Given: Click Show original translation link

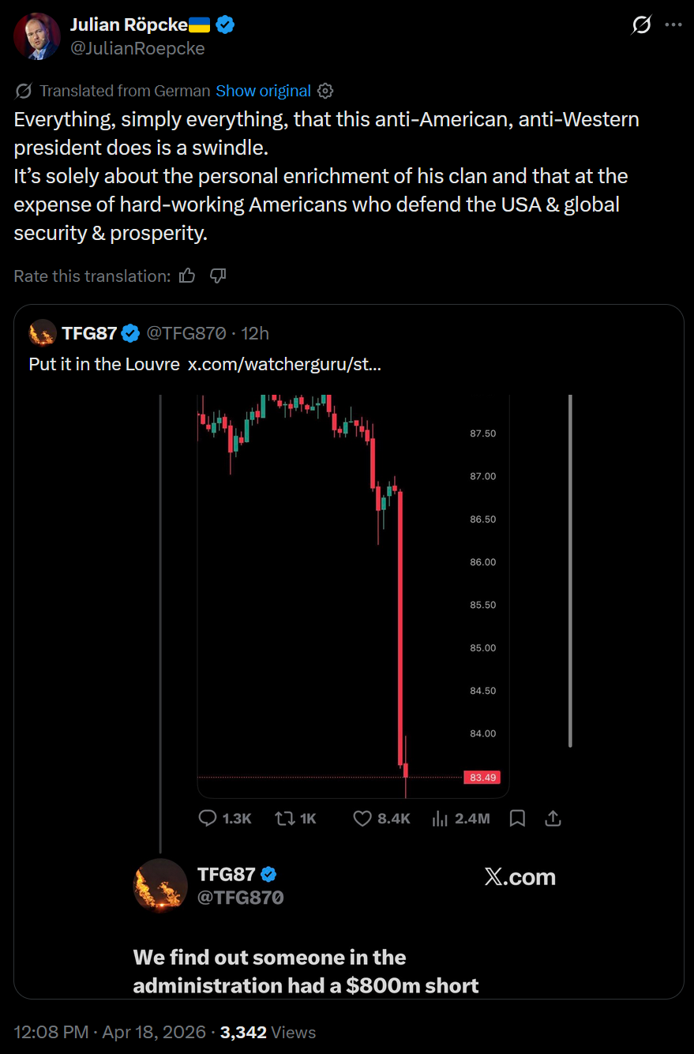Looking at the screenshot, I should point(263,91).
